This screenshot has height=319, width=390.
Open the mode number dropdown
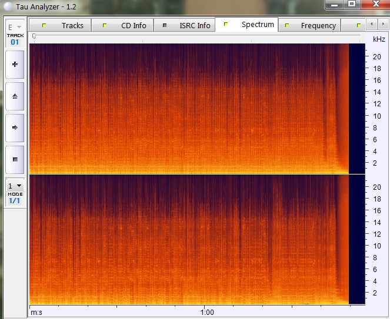[x=15, y=186]
